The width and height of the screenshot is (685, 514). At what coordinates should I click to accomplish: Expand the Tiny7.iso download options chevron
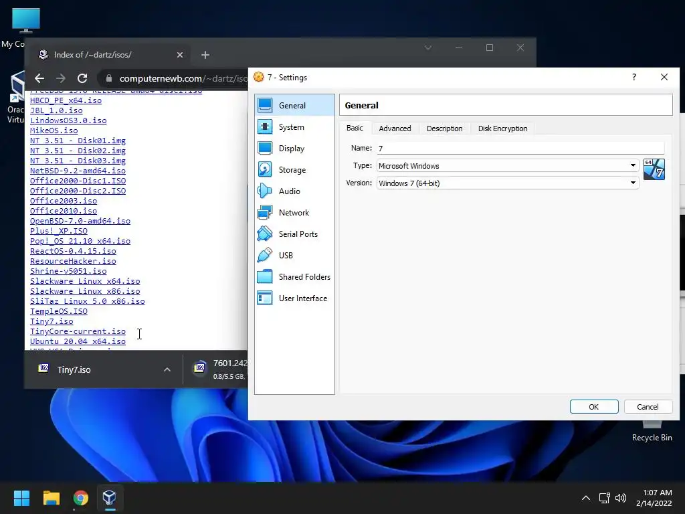(x=167, y=369)
